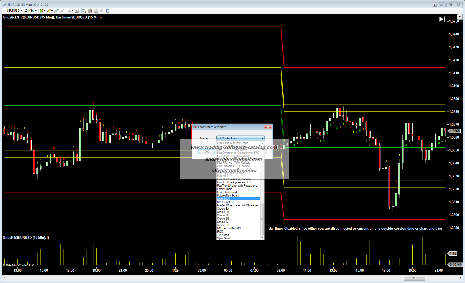This screenshot has height=283, width=465.
Task: Toggle the L link button in title bar
Action: point(435,5)
